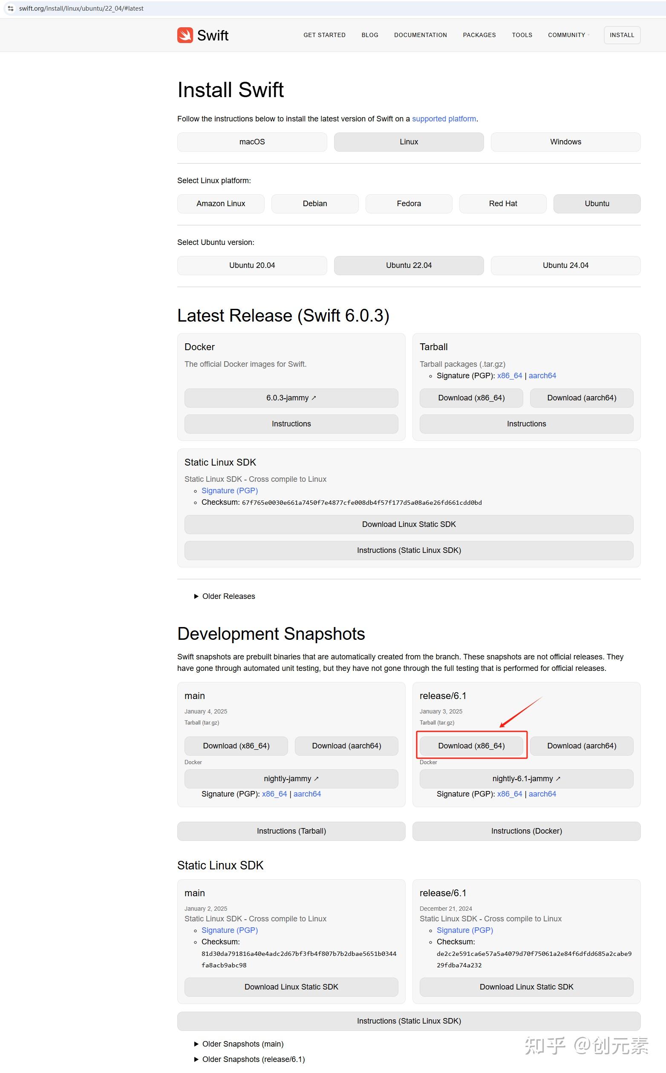This screenshot has width=666, height=1073.
Task: Open the Community dropdown menu
Action: [x=569, y=35]
